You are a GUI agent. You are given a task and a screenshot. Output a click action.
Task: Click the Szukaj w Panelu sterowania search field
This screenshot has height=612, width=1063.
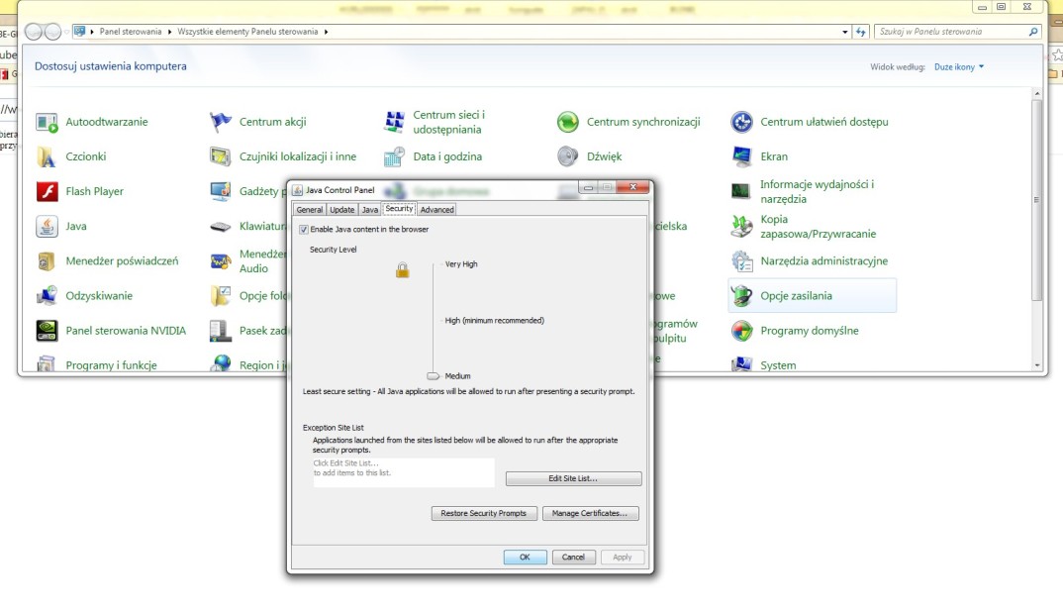click(950, 32)
